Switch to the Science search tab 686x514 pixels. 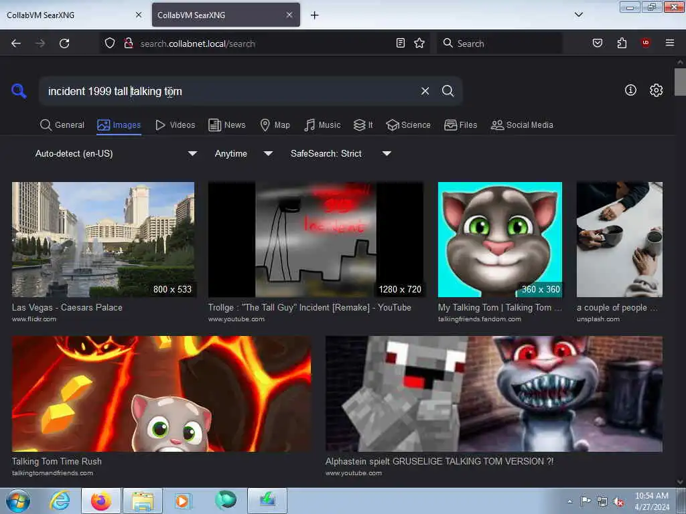click(x=408, y=125)
